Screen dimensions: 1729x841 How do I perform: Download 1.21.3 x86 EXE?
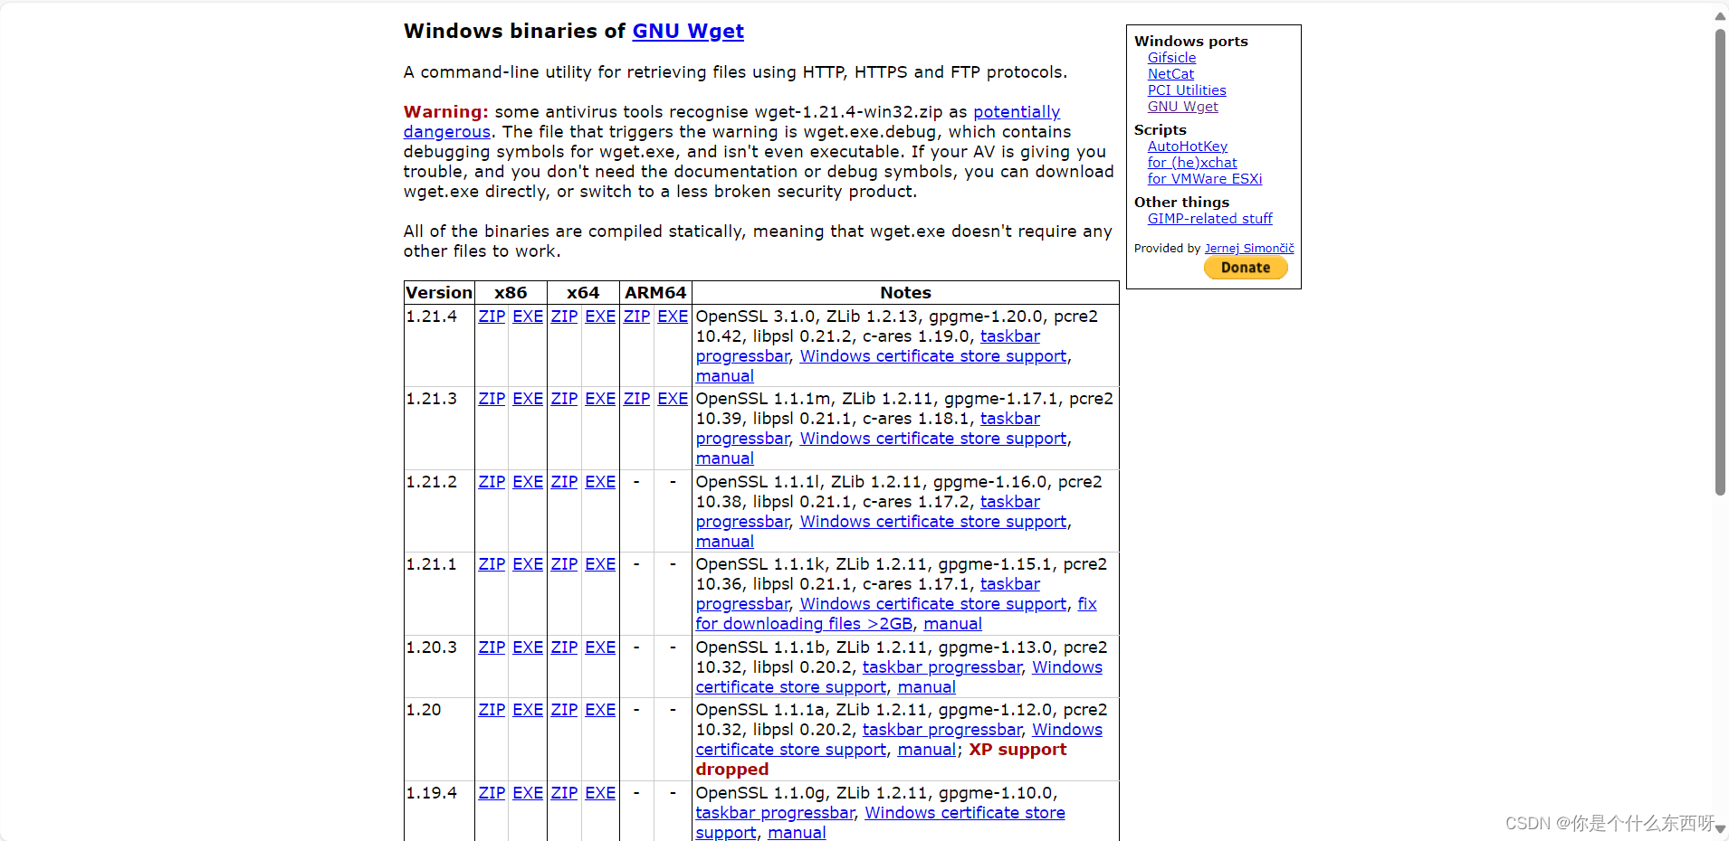point(528,399)
